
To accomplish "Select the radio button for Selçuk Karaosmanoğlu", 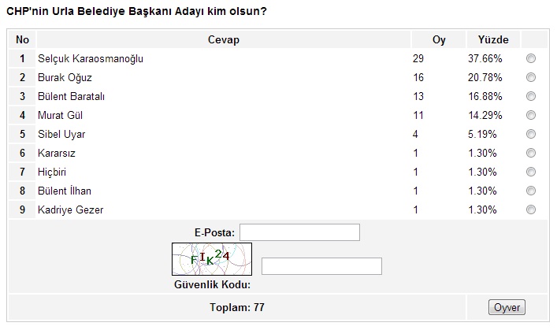I will 530,59.
